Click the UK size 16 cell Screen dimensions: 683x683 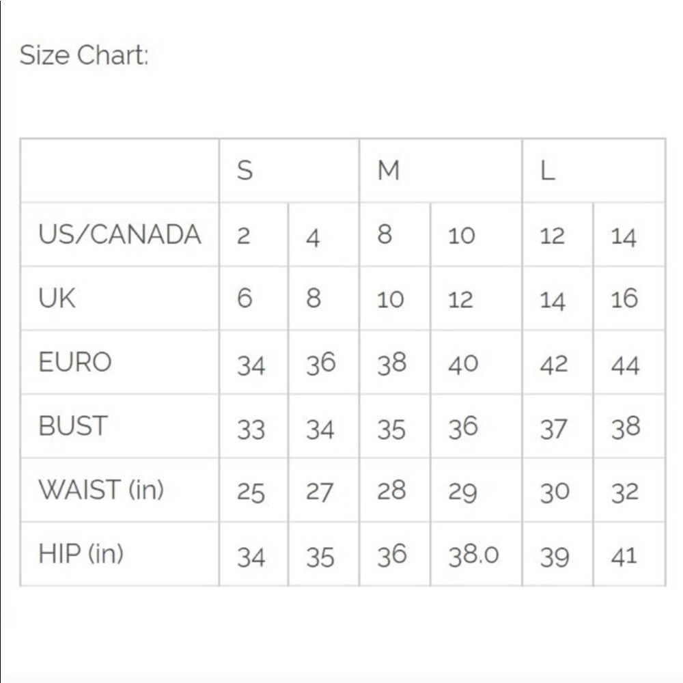tap(624, 299)
